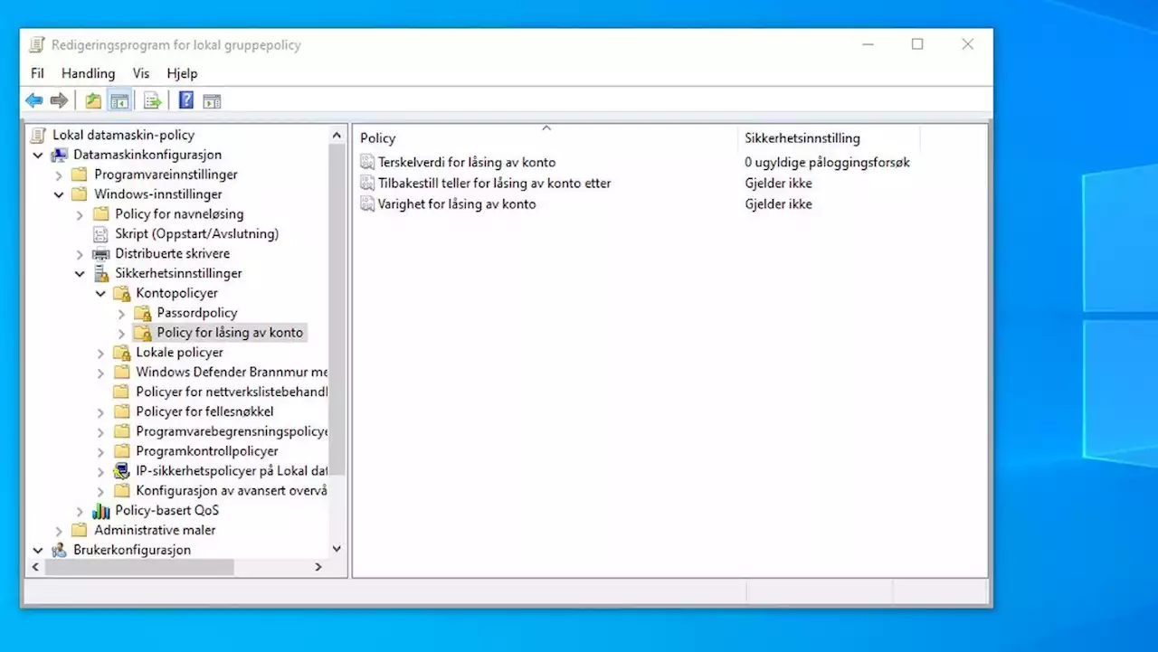
Task: Expand the Programvareinnstillinger node
Action: (59, 175)
